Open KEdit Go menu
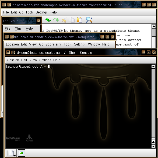Viewport: 158px width, 158px height. pyautogui.click(x=21, y=12)
